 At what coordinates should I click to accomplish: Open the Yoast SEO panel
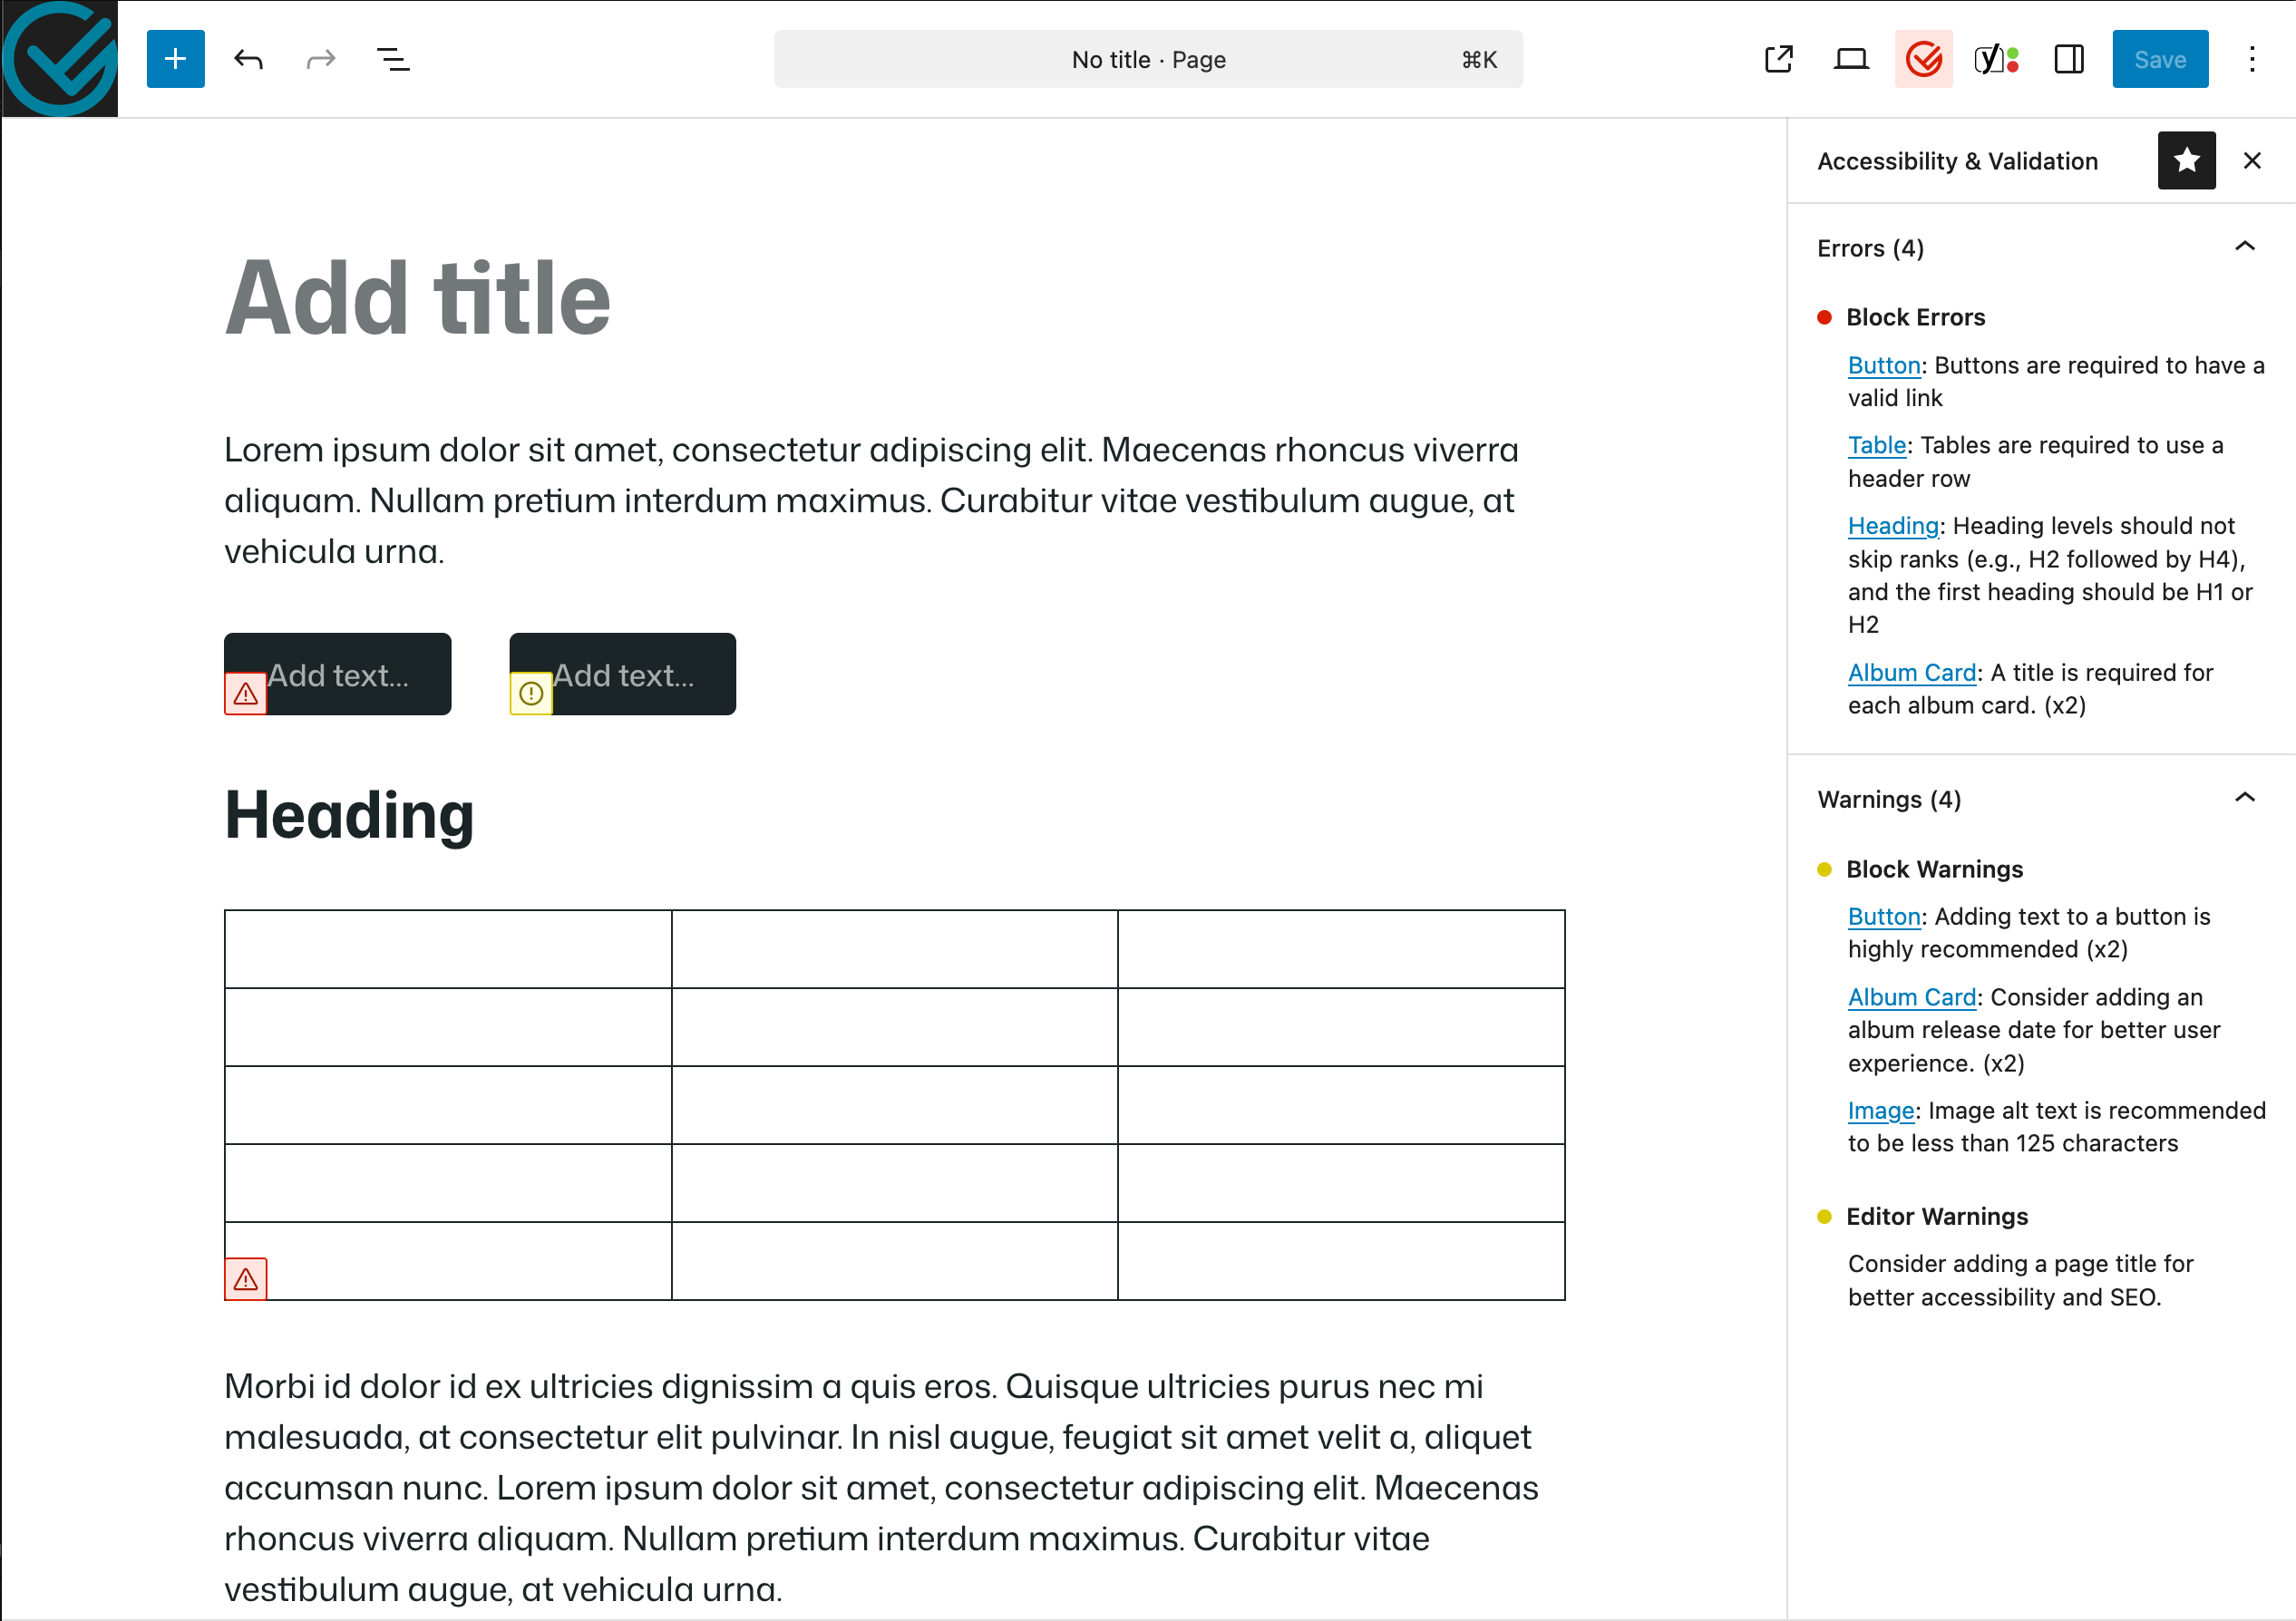1996,59
